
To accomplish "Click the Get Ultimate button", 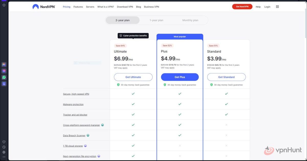I will coord(133,77).
